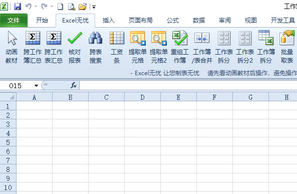Expand the undo history dropdown arrow

click(36, 7)
